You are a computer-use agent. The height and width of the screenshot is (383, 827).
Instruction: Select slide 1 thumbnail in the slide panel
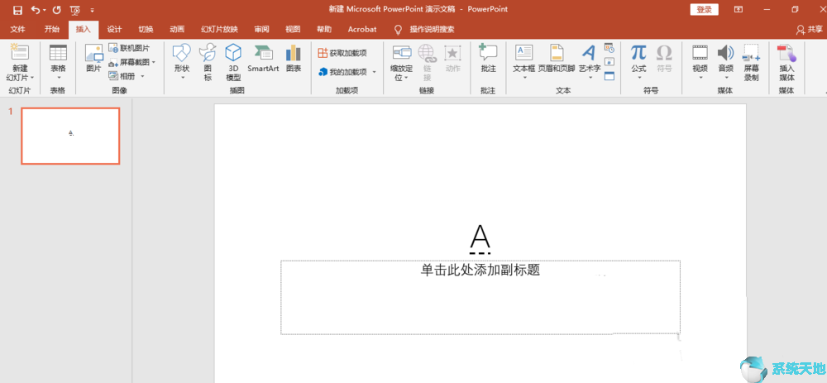pos(70,136)
